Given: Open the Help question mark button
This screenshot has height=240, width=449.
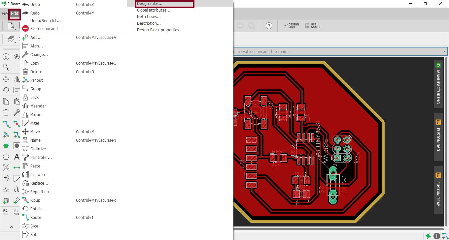Looking at the screenshot, I should pyautogui.click(x=269, y=26).
